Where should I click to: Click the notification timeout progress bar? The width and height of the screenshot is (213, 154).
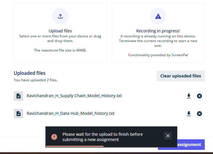coord(75,146)
